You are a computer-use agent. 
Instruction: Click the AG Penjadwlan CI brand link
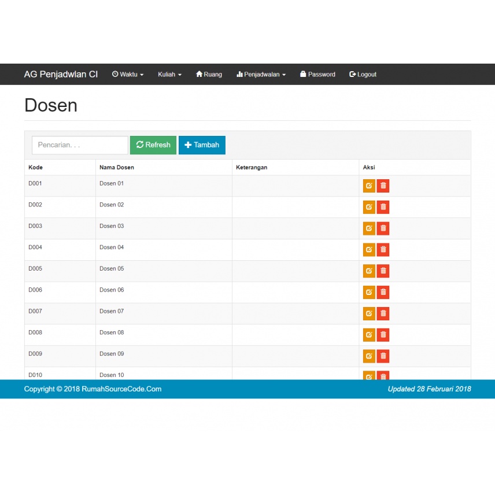[61, 75]
